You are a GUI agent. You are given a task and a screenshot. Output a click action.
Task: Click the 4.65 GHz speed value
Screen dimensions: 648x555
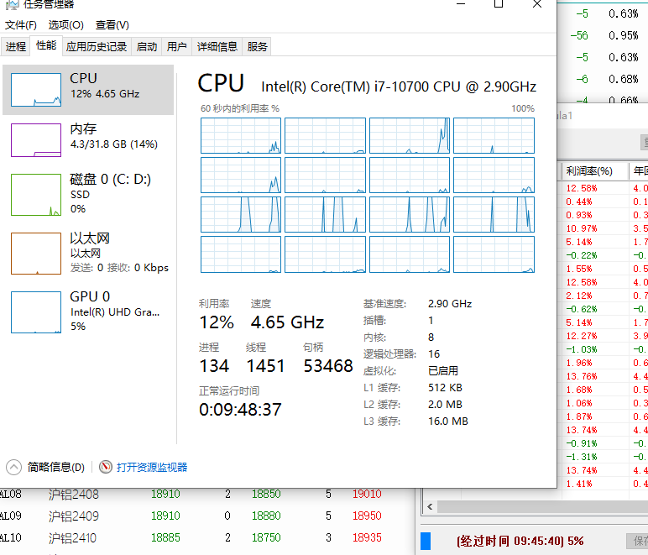point(287,322)
